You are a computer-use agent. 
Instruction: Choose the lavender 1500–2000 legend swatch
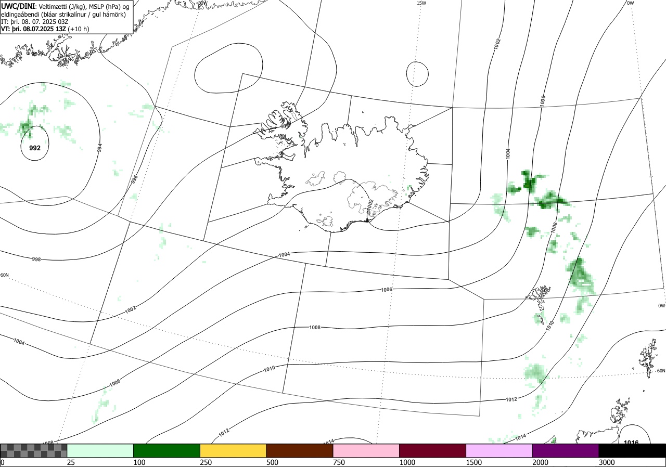499,450
